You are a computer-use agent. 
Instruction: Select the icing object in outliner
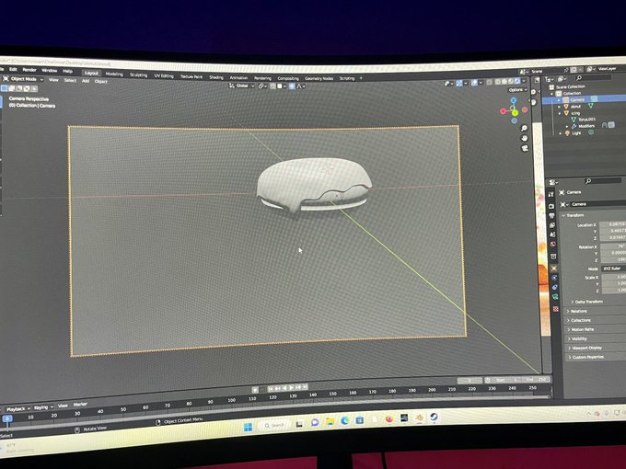tap(575, 113)
